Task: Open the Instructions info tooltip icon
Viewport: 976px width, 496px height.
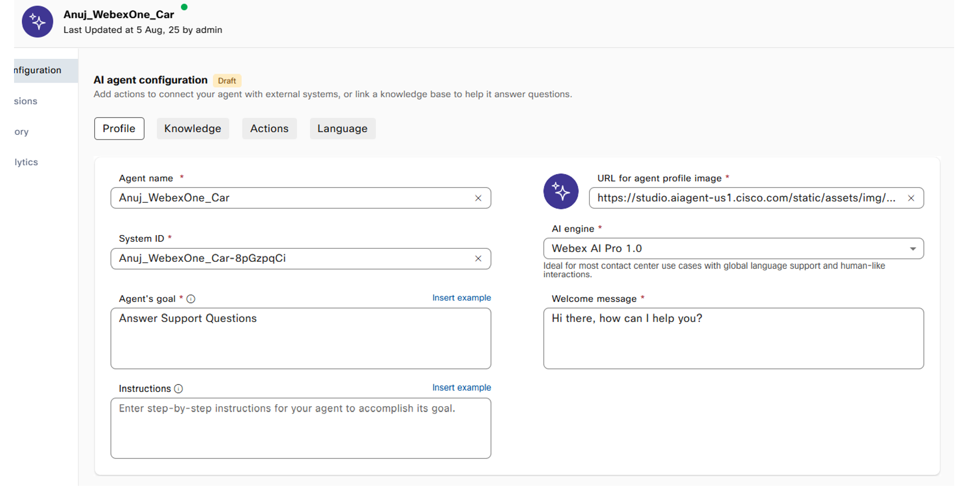Action: point(179,389)
